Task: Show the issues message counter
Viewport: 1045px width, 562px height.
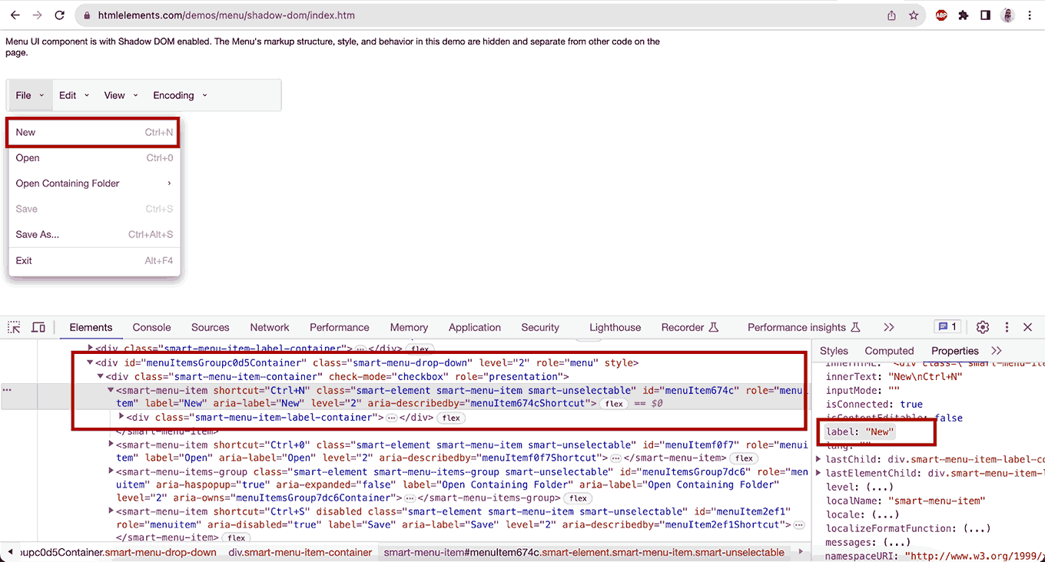Action: click(x=947, y=327)
